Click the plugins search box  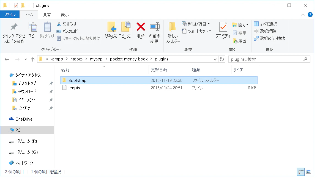pos(269,59)
